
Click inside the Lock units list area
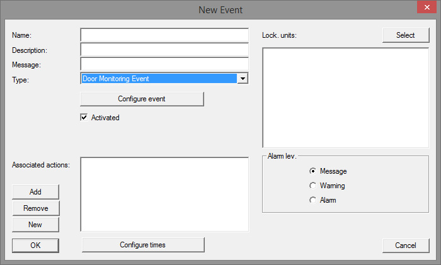point(345,98)
